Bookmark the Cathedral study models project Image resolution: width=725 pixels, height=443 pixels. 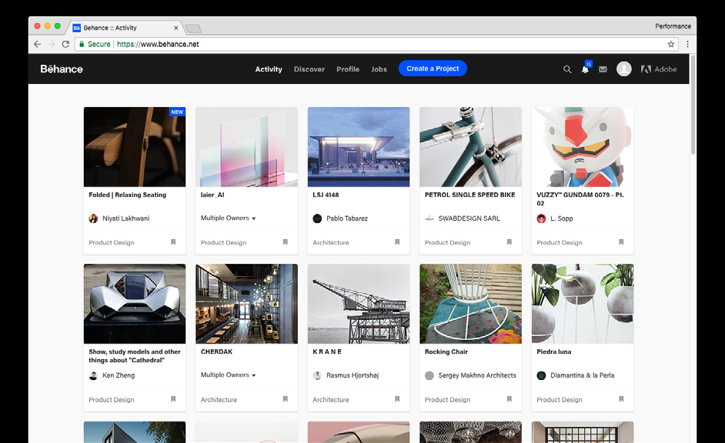click(173, 399)
